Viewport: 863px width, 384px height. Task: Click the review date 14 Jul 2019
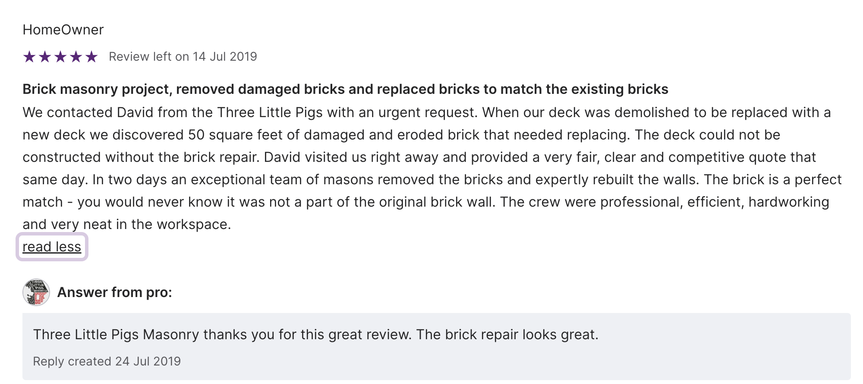[x=224, y=56]
